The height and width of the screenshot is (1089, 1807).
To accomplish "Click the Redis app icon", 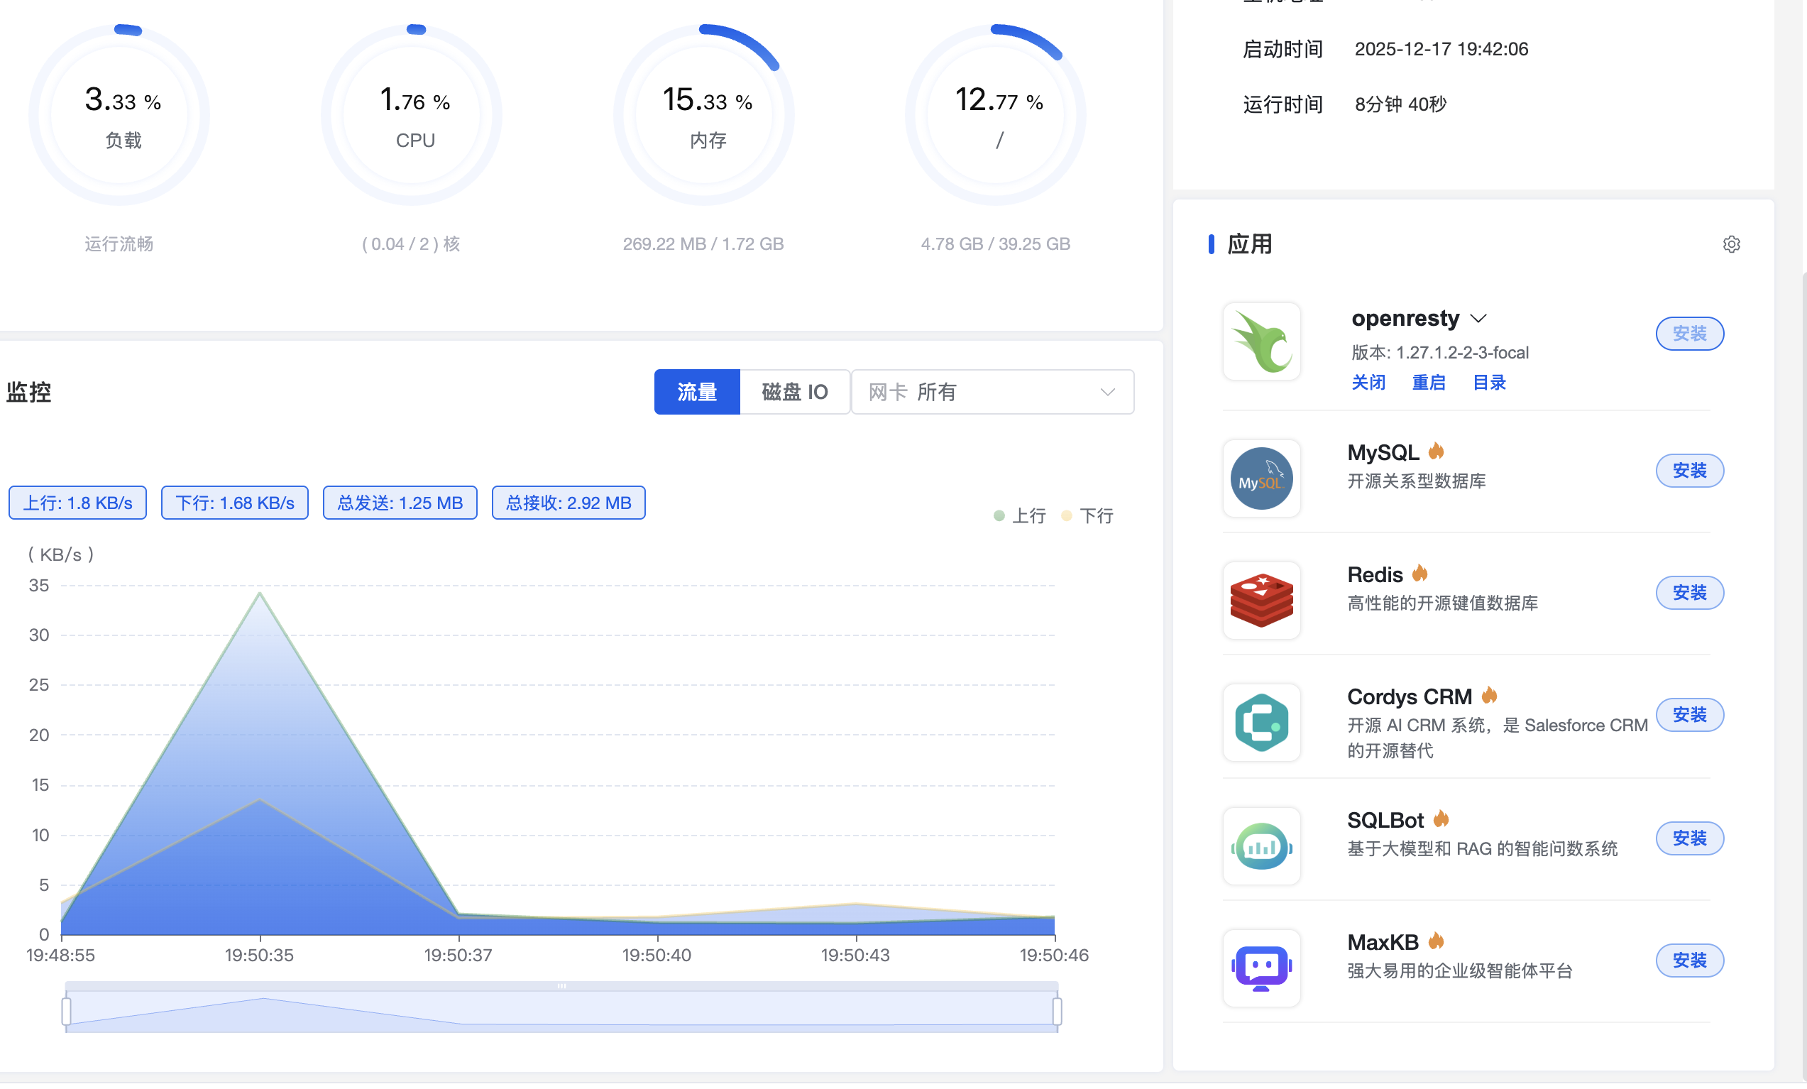I will click(x=1260, y=600).
